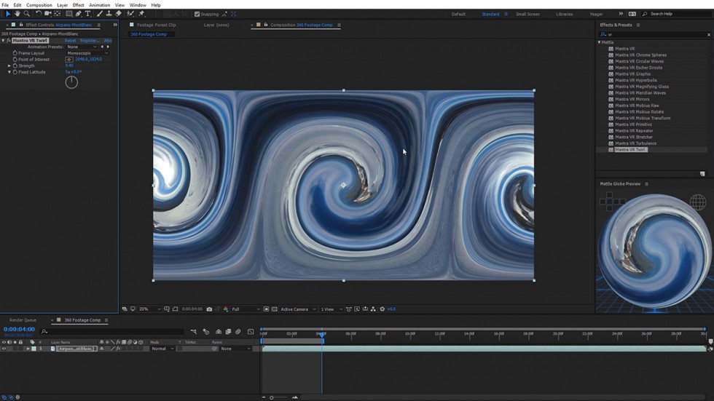Viewport: 714px width, 401px height.
Task: Switch to the Render Queue tab
Action: click(x=23, y=320)
